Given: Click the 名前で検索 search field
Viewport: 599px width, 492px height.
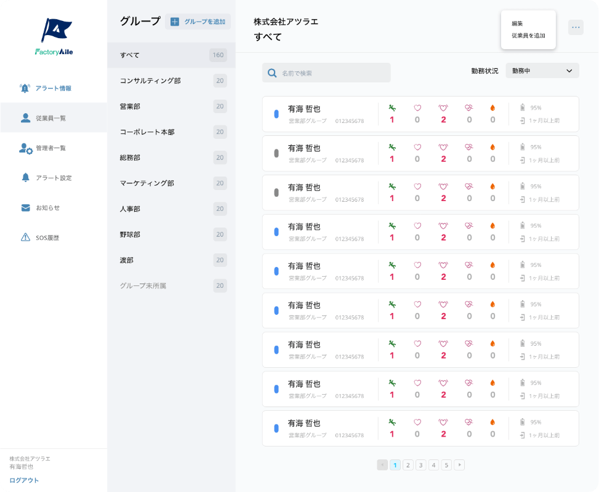Looking at the screenshot, I should pos(332,73).
